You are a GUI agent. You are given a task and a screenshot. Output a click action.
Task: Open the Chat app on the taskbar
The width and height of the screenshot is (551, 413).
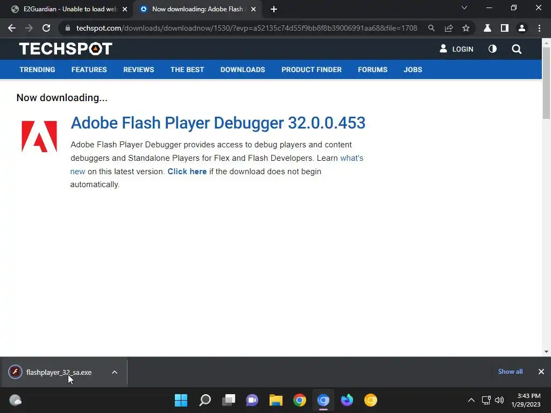(252, 400)
